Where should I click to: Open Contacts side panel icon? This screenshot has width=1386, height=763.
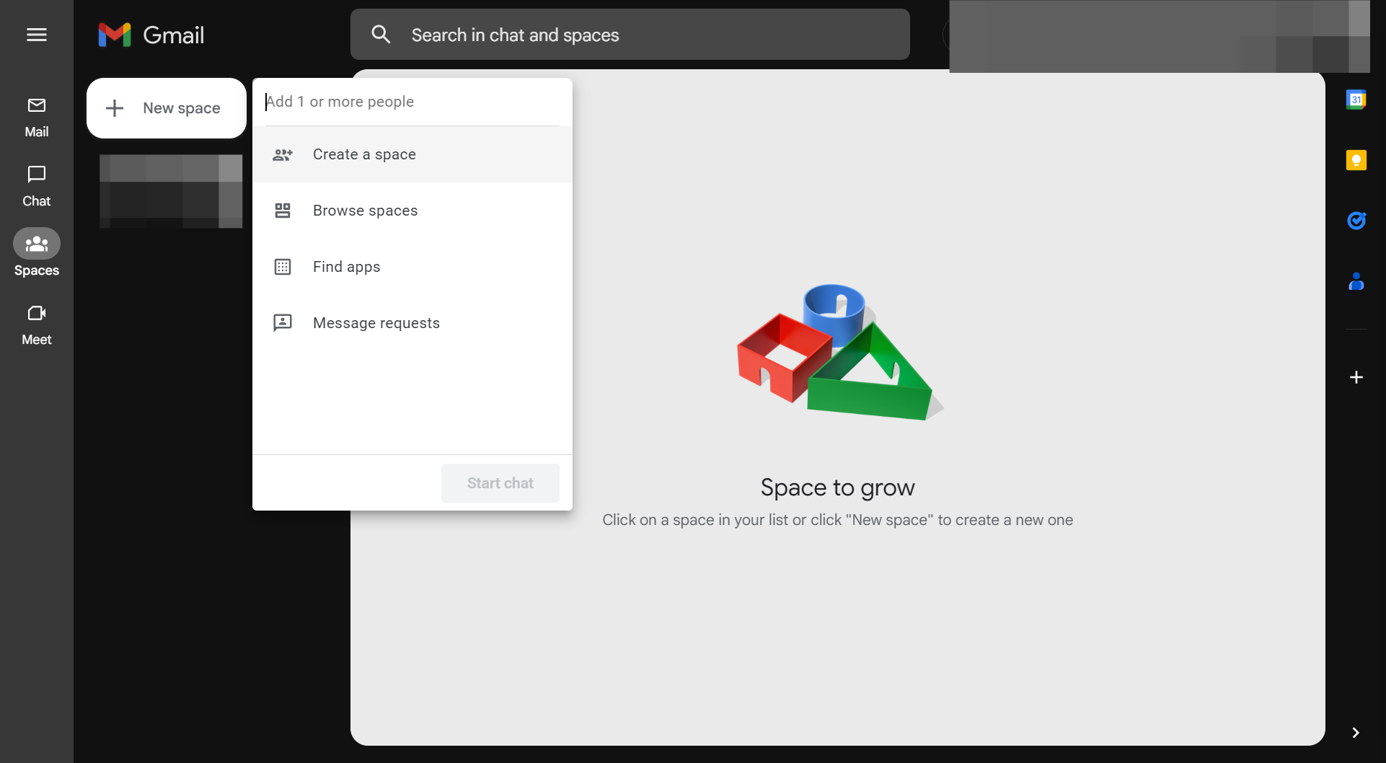coord(1356,281)
